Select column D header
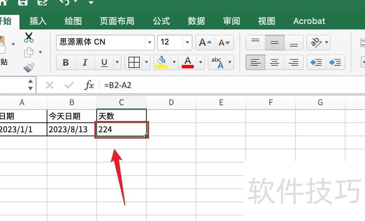Screen dimensions: 365x221 171,102
